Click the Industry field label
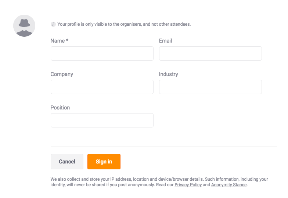The width and height of the screenshot is (288, 198). (168, 74)
